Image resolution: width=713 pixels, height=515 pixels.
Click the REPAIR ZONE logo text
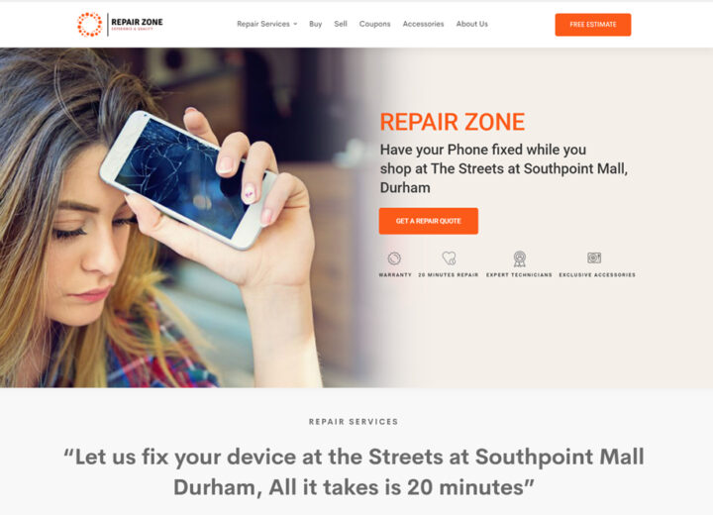coord(137,23)
